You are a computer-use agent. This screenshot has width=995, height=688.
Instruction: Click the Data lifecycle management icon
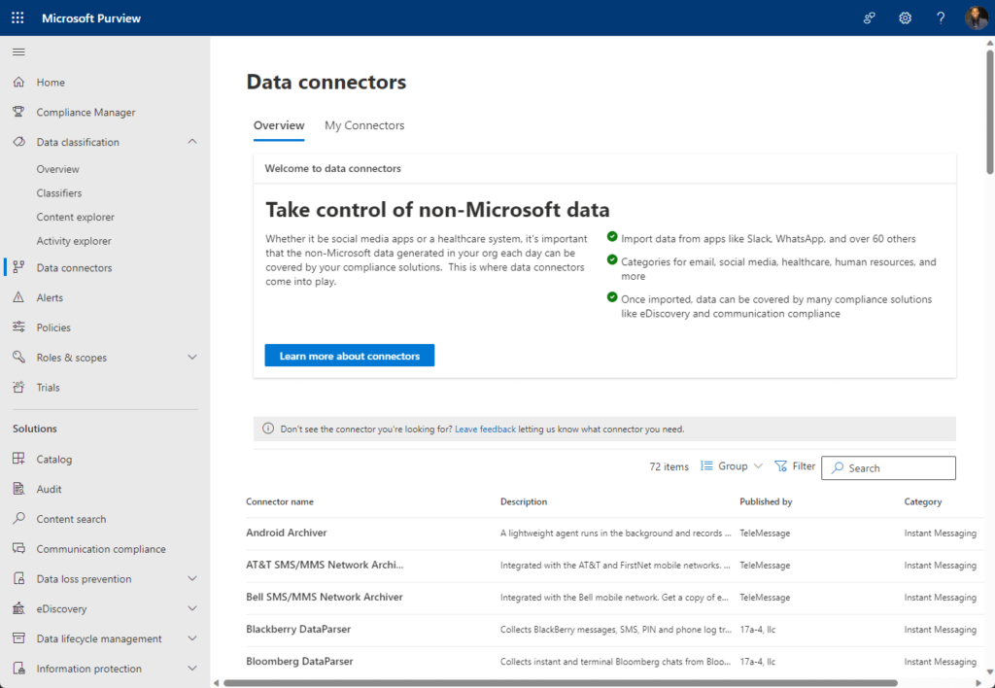tap(19, 637)
